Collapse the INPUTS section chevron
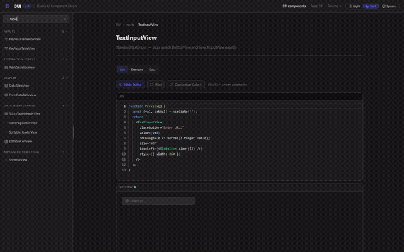Screen dimensions: 404x252 click(67, 31)
